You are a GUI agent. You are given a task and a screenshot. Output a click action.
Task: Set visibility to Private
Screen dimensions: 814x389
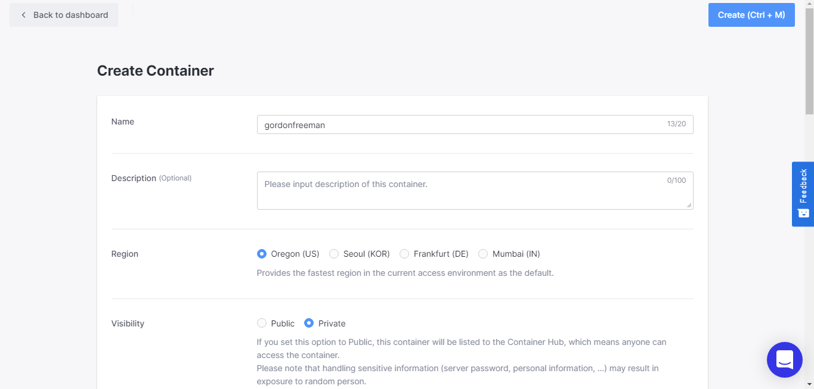pyautogui.click(x=309, y=323)
